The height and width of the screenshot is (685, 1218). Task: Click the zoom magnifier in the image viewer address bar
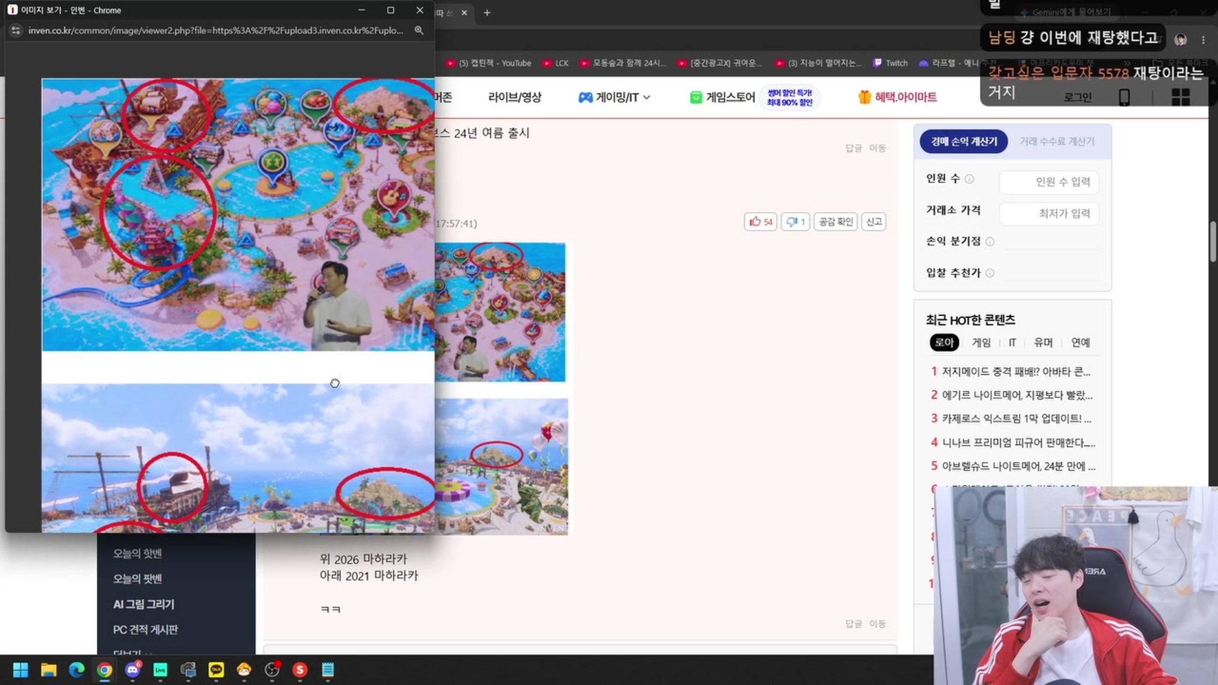(419, 31)
